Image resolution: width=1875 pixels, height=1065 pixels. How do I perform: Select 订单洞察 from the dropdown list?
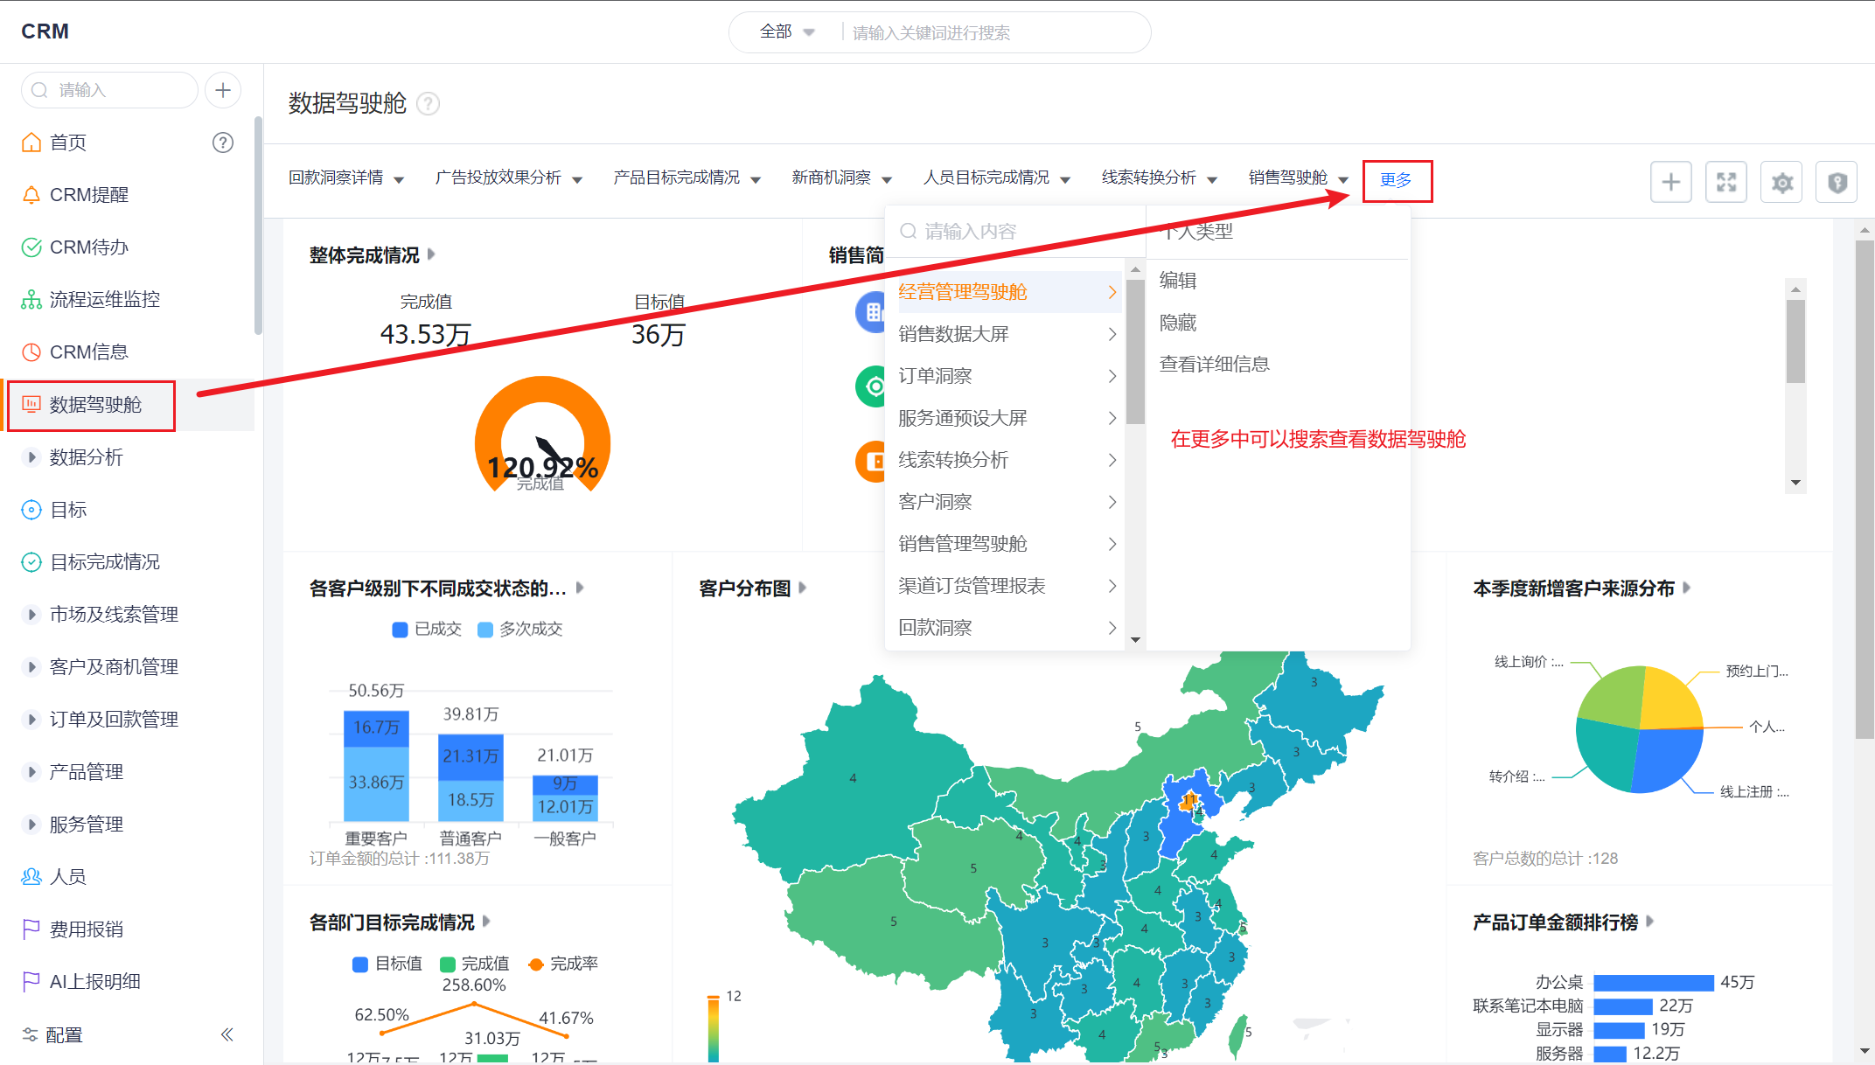[935, 376]
